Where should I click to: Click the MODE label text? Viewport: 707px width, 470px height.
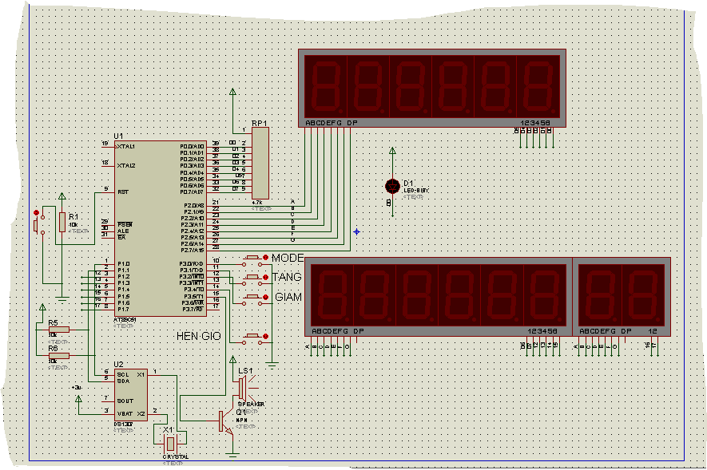coord(288,258)
